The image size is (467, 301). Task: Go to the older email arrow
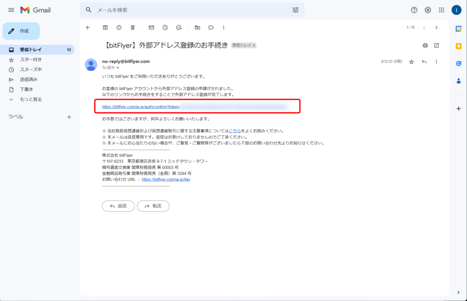[x=436, y=28]
